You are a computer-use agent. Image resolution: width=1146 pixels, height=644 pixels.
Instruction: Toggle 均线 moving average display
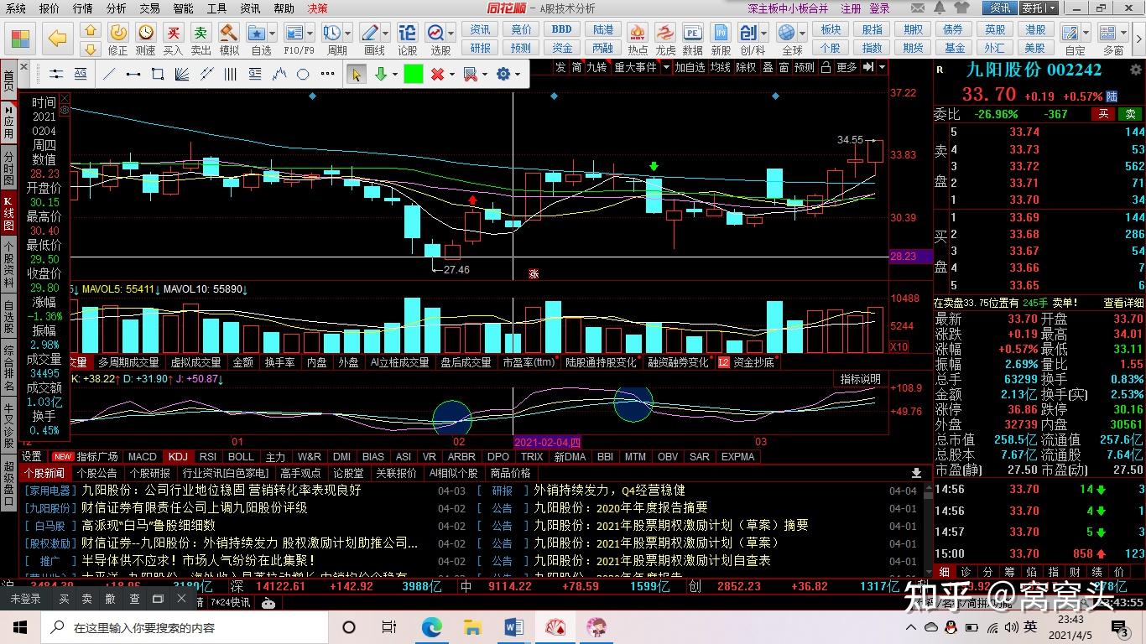[720, 67]
